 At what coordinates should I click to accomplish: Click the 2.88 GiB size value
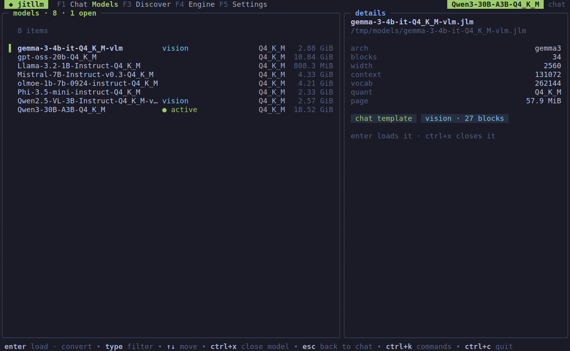(x=316, y=48)
